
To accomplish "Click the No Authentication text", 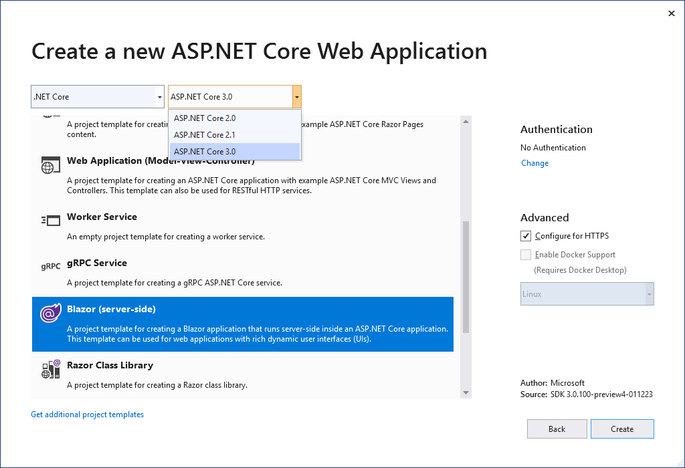I will [553, 148].
